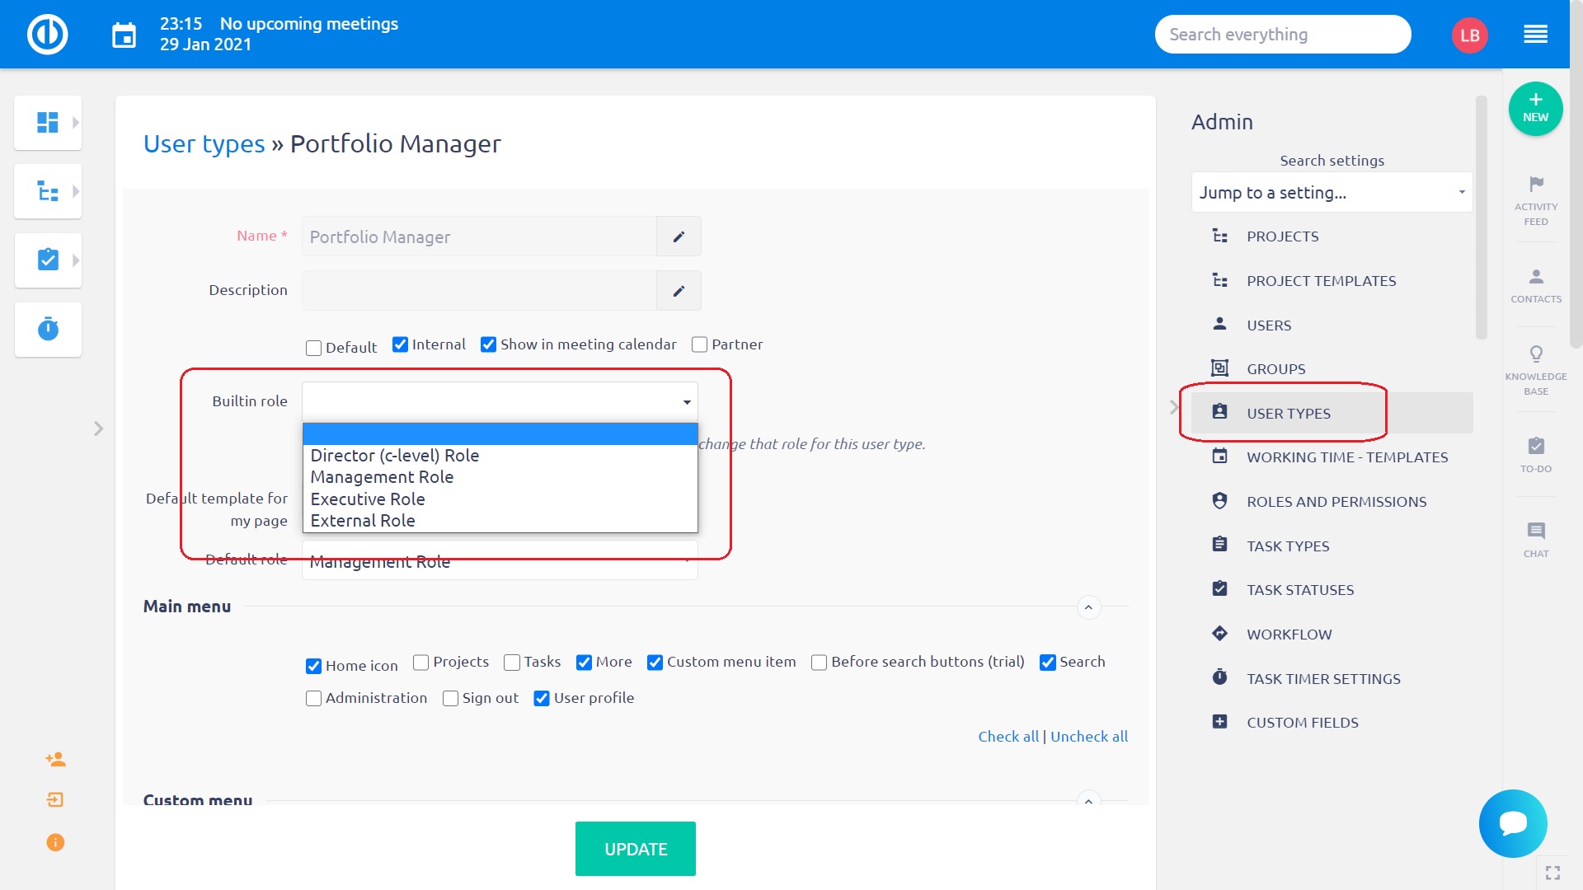This screenshot has height=890, width=1583.
Task: Click the orange info icon
Action: coord(55,842)
